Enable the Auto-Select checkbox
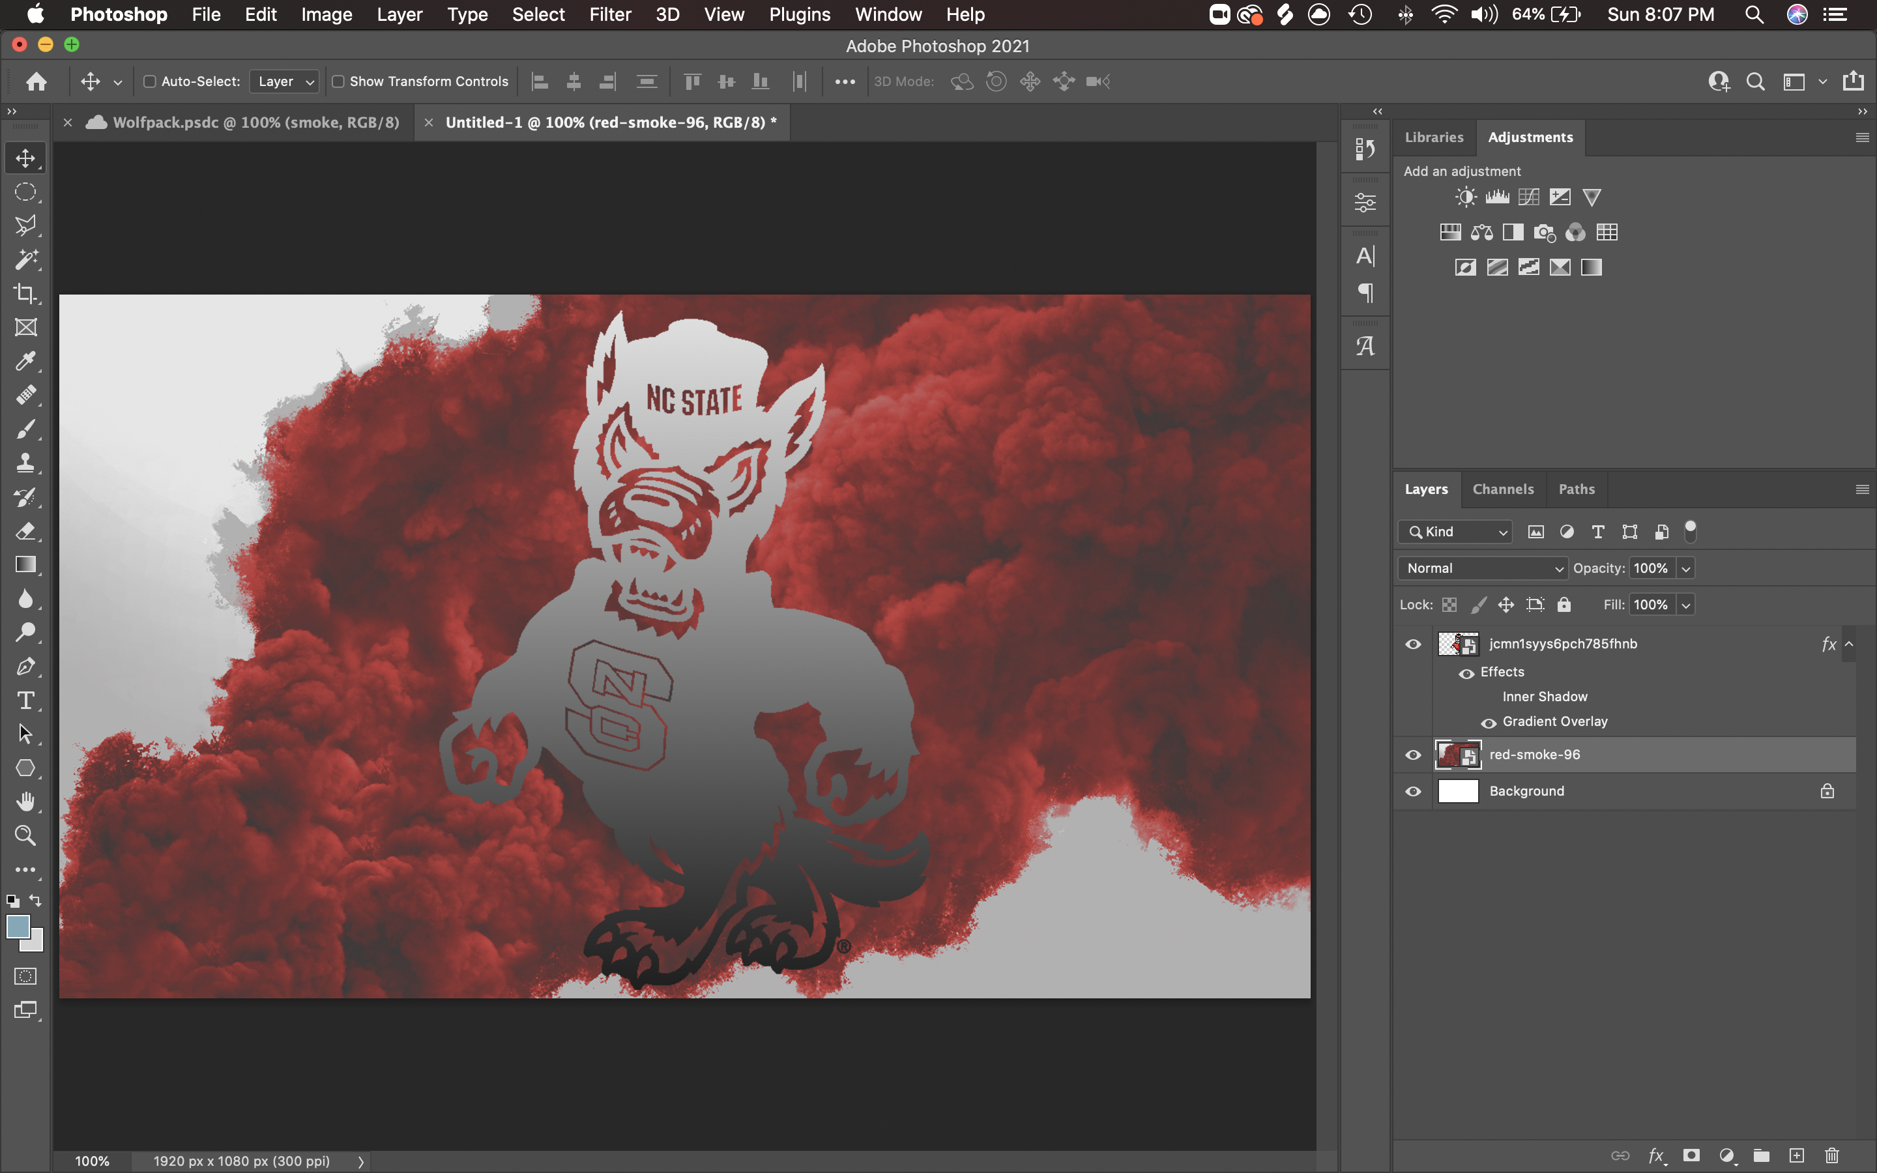The image size is (1877, 1173). [150, 81]
